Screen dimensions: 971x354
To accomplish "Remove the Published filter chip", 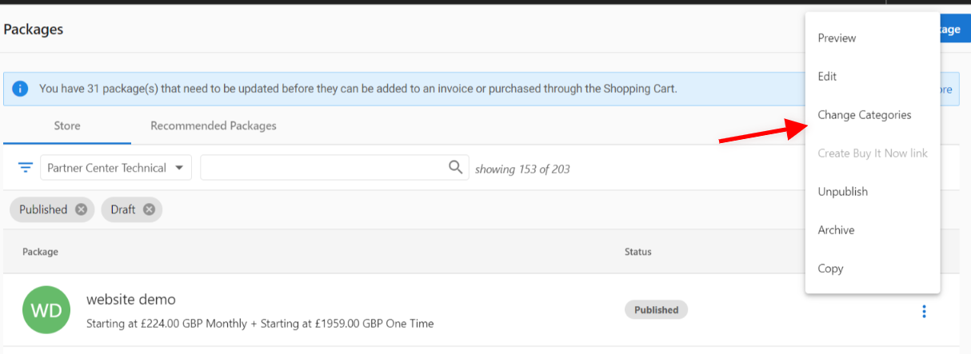I will pos(81,209).
